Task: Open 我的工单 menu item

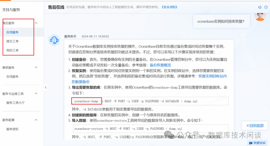Action: click(12, 50)
